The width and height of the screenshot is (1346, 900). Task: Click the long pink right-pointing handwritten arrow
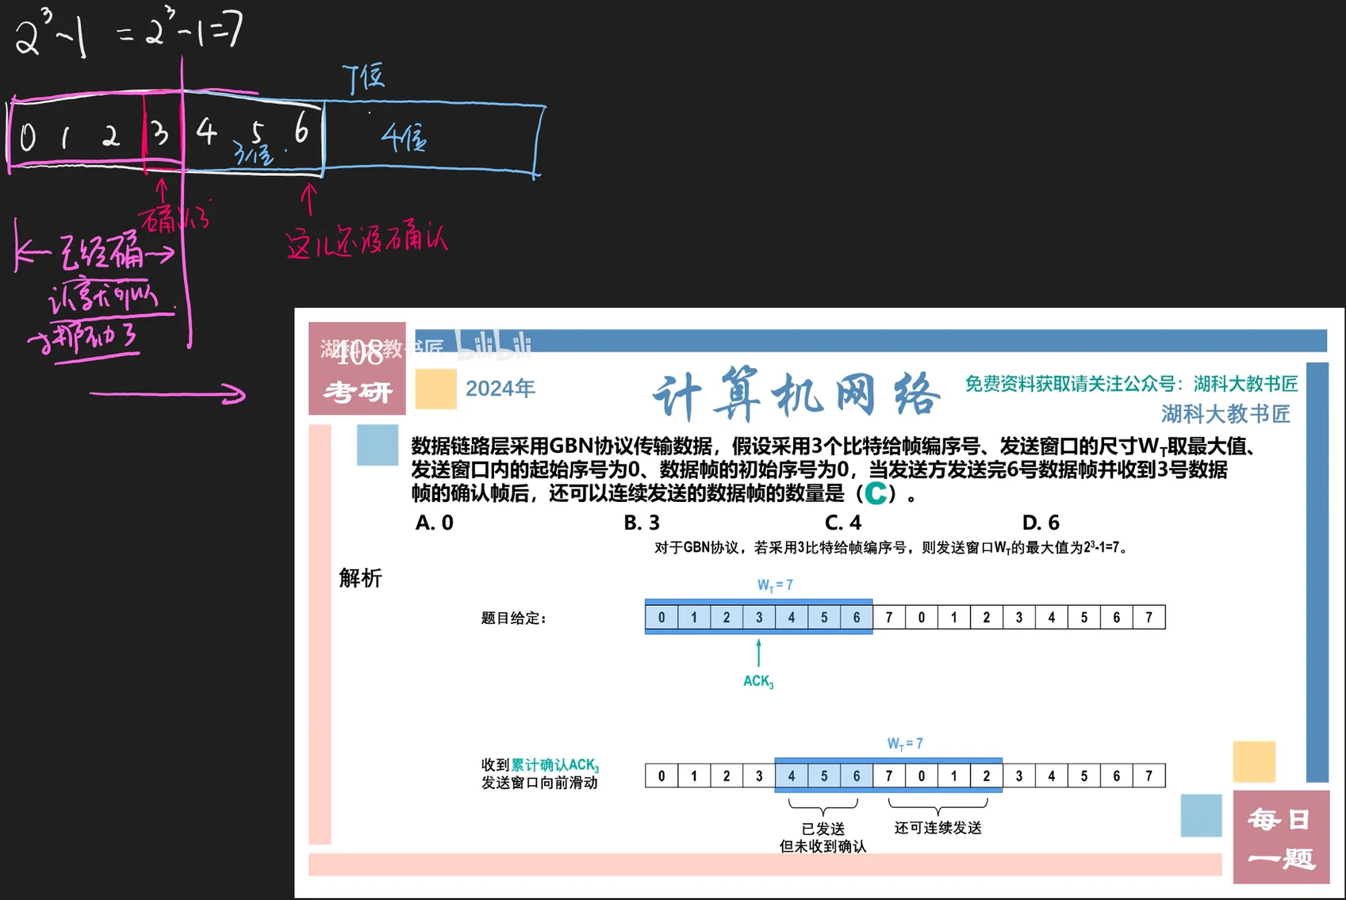[x=168, y=393]
